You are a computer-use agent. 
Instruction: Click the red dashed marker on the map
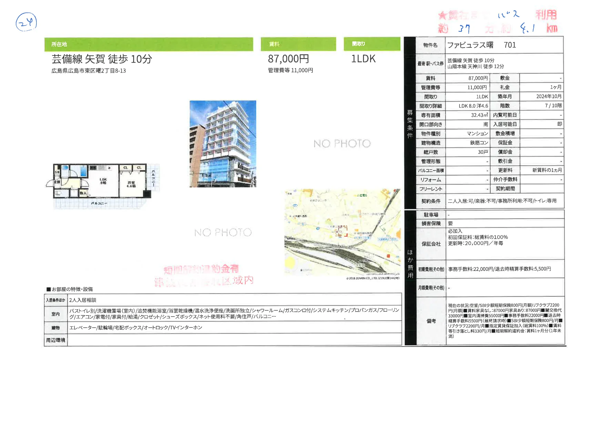[x=342, y=232]
